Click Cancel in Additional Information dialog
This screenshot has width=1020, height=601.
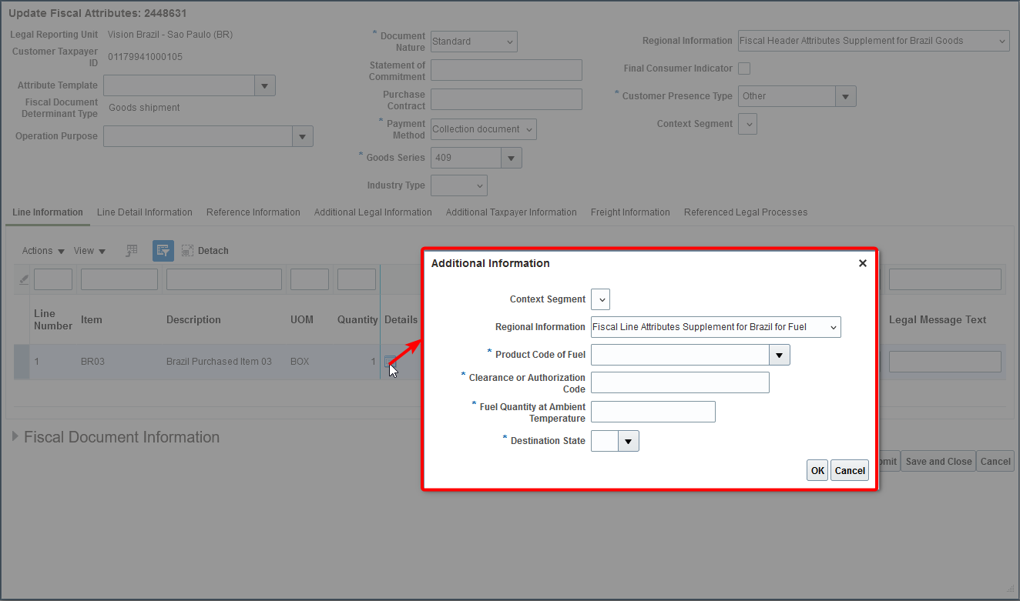coord(850,471)
